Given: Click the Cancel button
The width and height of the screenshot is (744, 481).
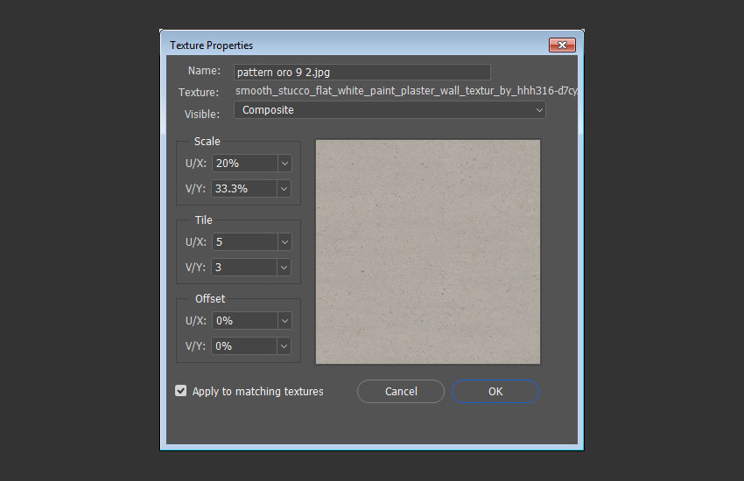Looking at the screenshot, I should pyautogui.click(x=401, y=392).
